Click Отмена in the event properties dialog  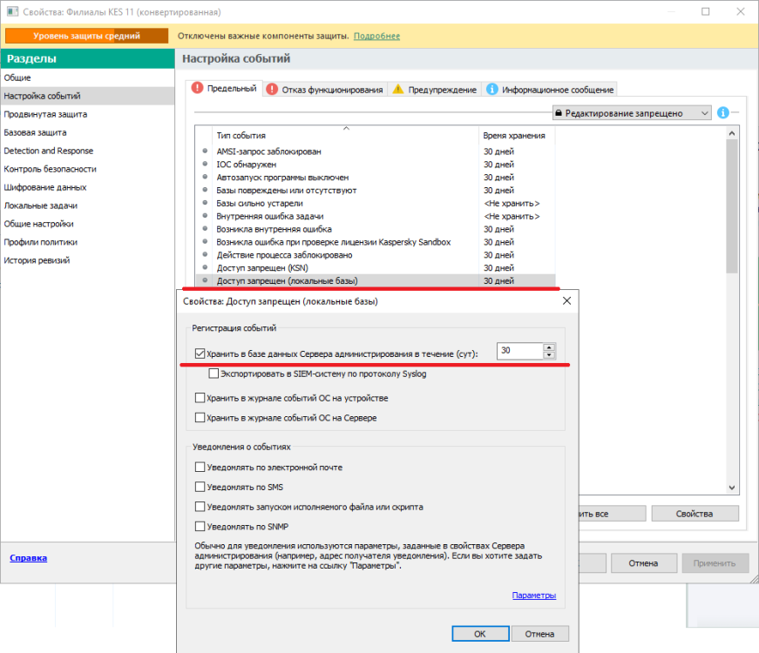click(x=539, y=634)
